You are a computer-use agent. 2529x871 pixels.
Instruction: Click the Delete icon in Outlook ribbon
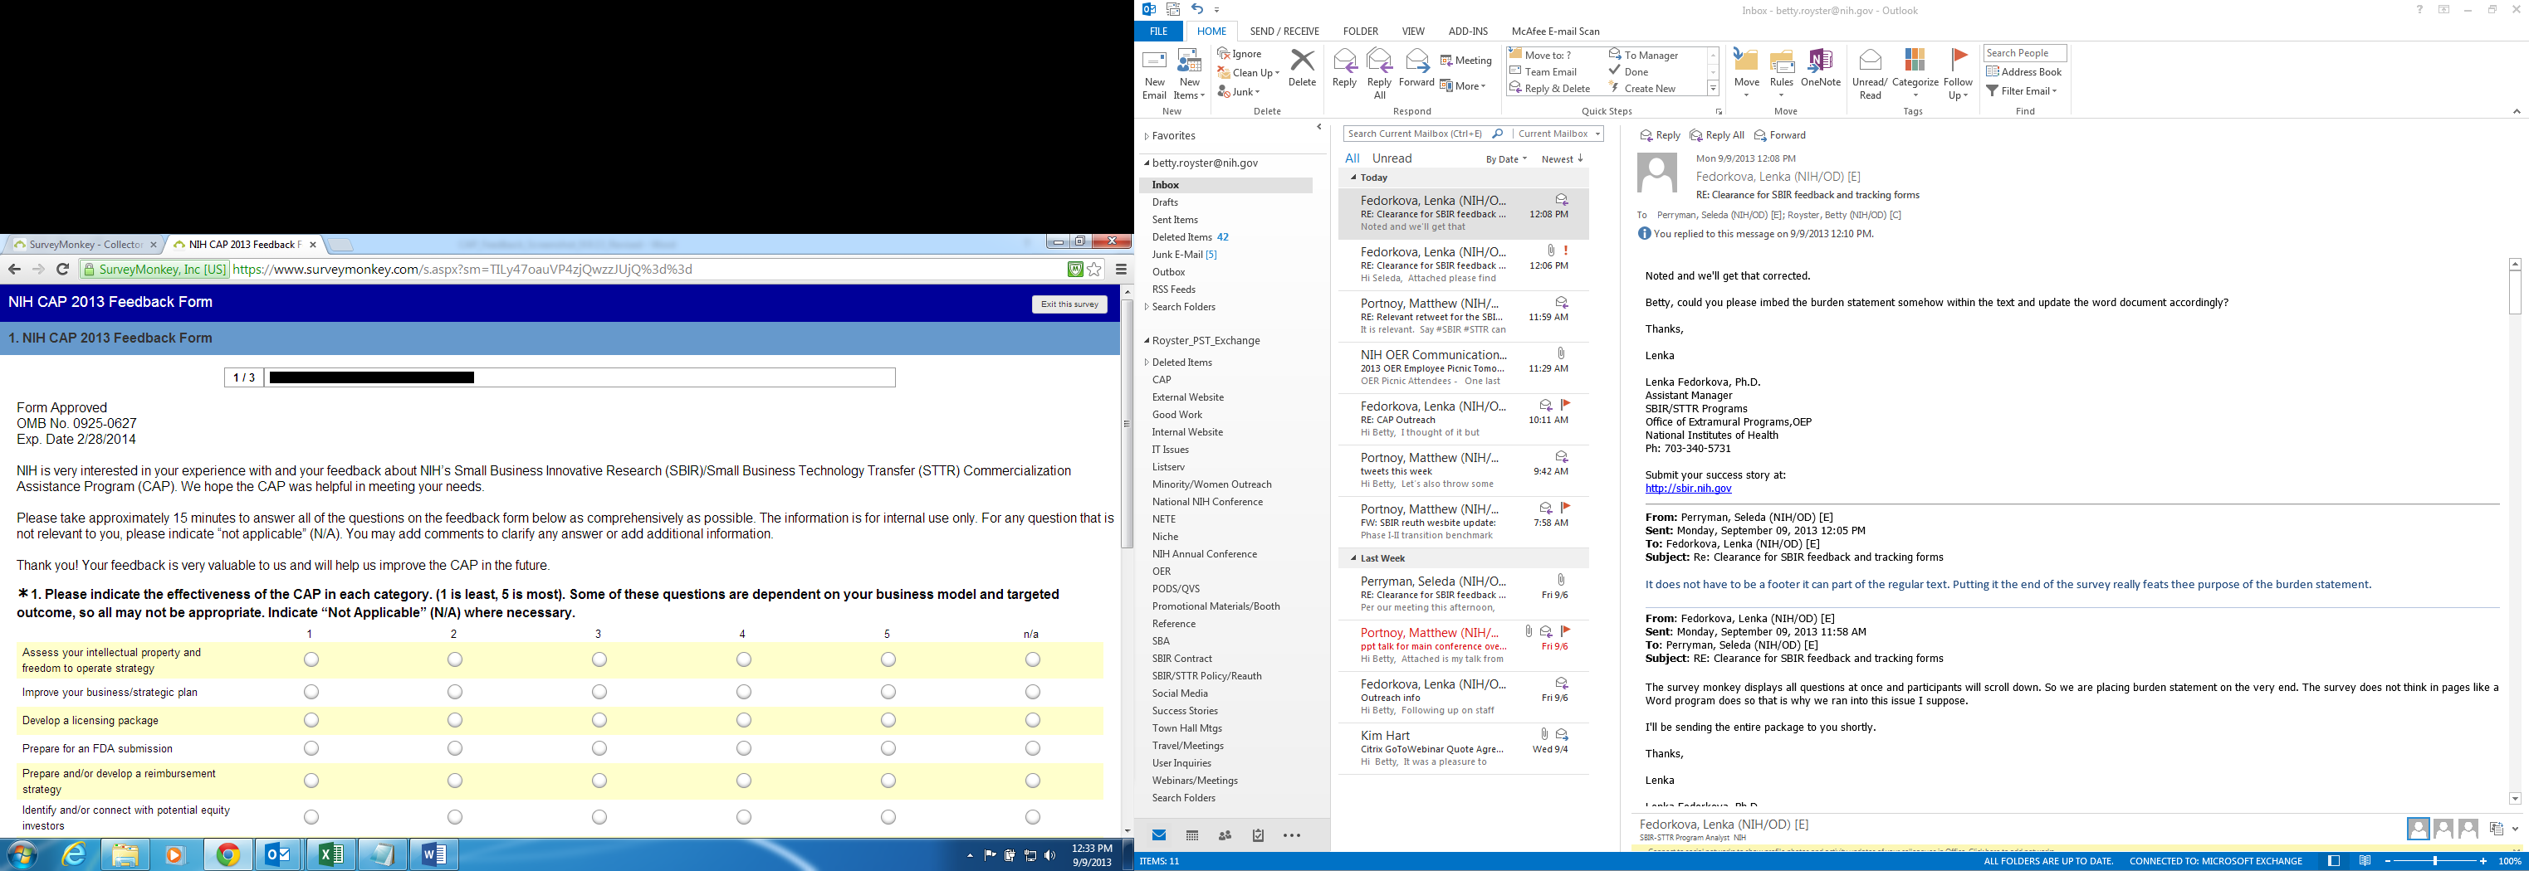[1302, 69]
